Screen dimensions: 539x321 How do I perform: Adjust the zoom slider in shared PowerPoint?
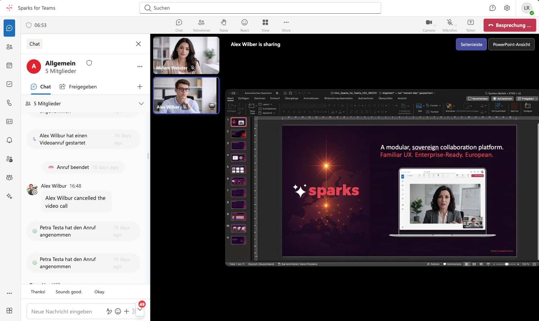[507, 264]
